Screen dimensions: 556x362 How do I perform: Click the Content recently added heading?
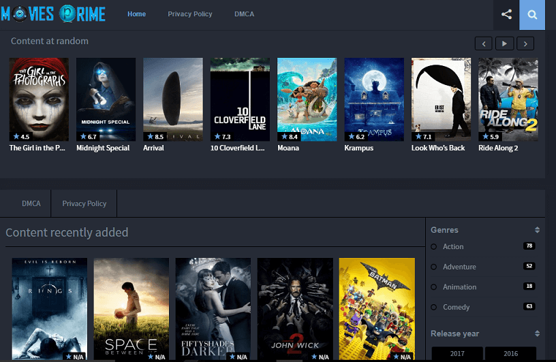[x=67, y=232]
